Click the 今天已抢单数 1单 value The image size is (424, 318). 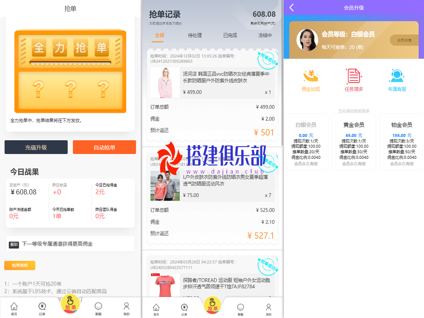[57, 216]
